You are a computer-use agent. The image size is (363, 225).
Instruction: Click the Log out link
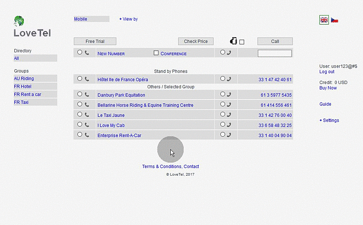[327, 72]
